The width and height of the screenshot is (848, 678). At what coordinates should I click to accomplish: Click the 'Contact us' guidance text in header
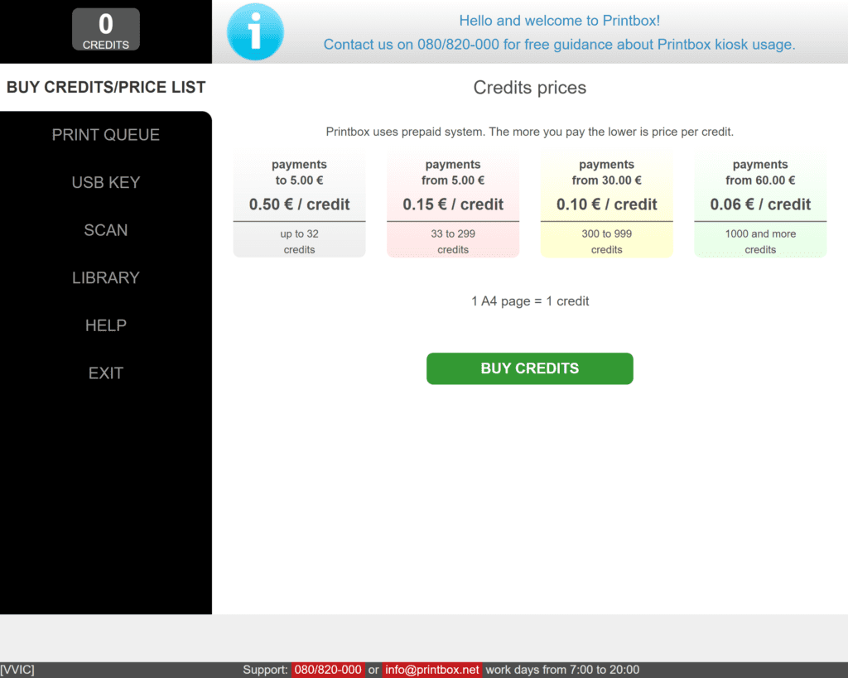click(559, 45)
